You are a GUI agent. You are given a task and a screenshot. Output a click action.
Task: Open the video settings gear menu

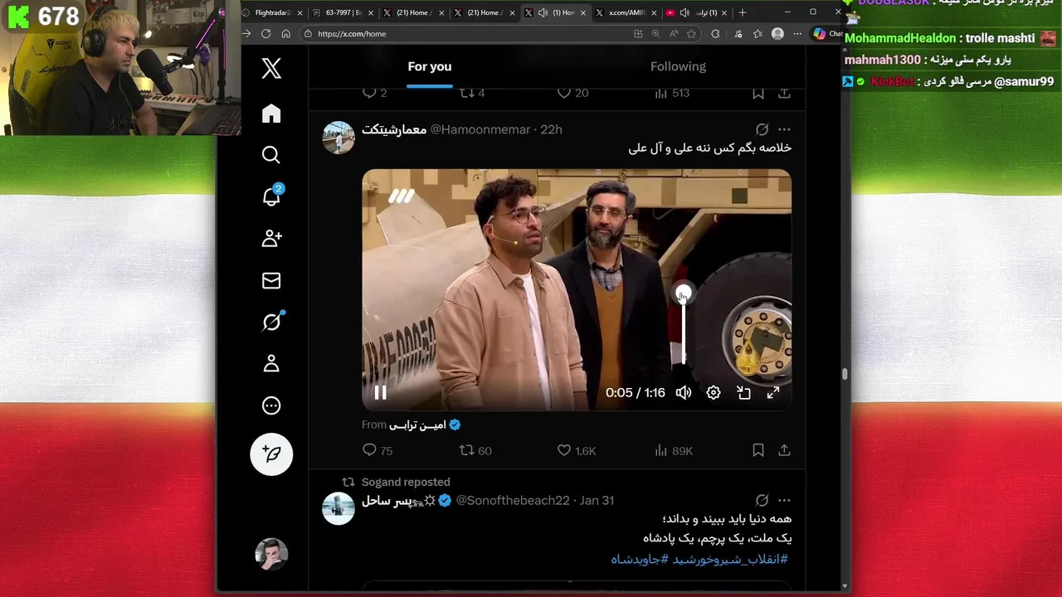click(x=714, y=393)
